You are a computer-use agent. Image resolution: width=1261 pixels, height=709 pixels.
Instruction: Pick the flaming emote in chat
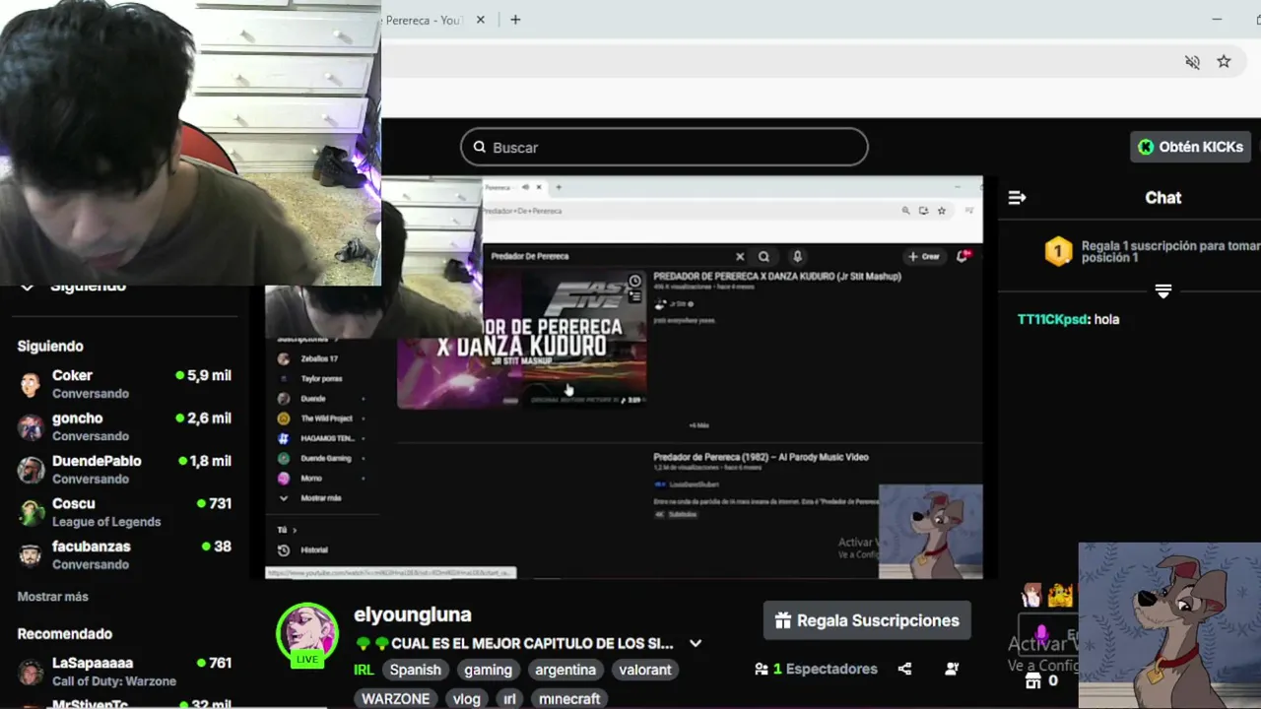(1060, 595)
